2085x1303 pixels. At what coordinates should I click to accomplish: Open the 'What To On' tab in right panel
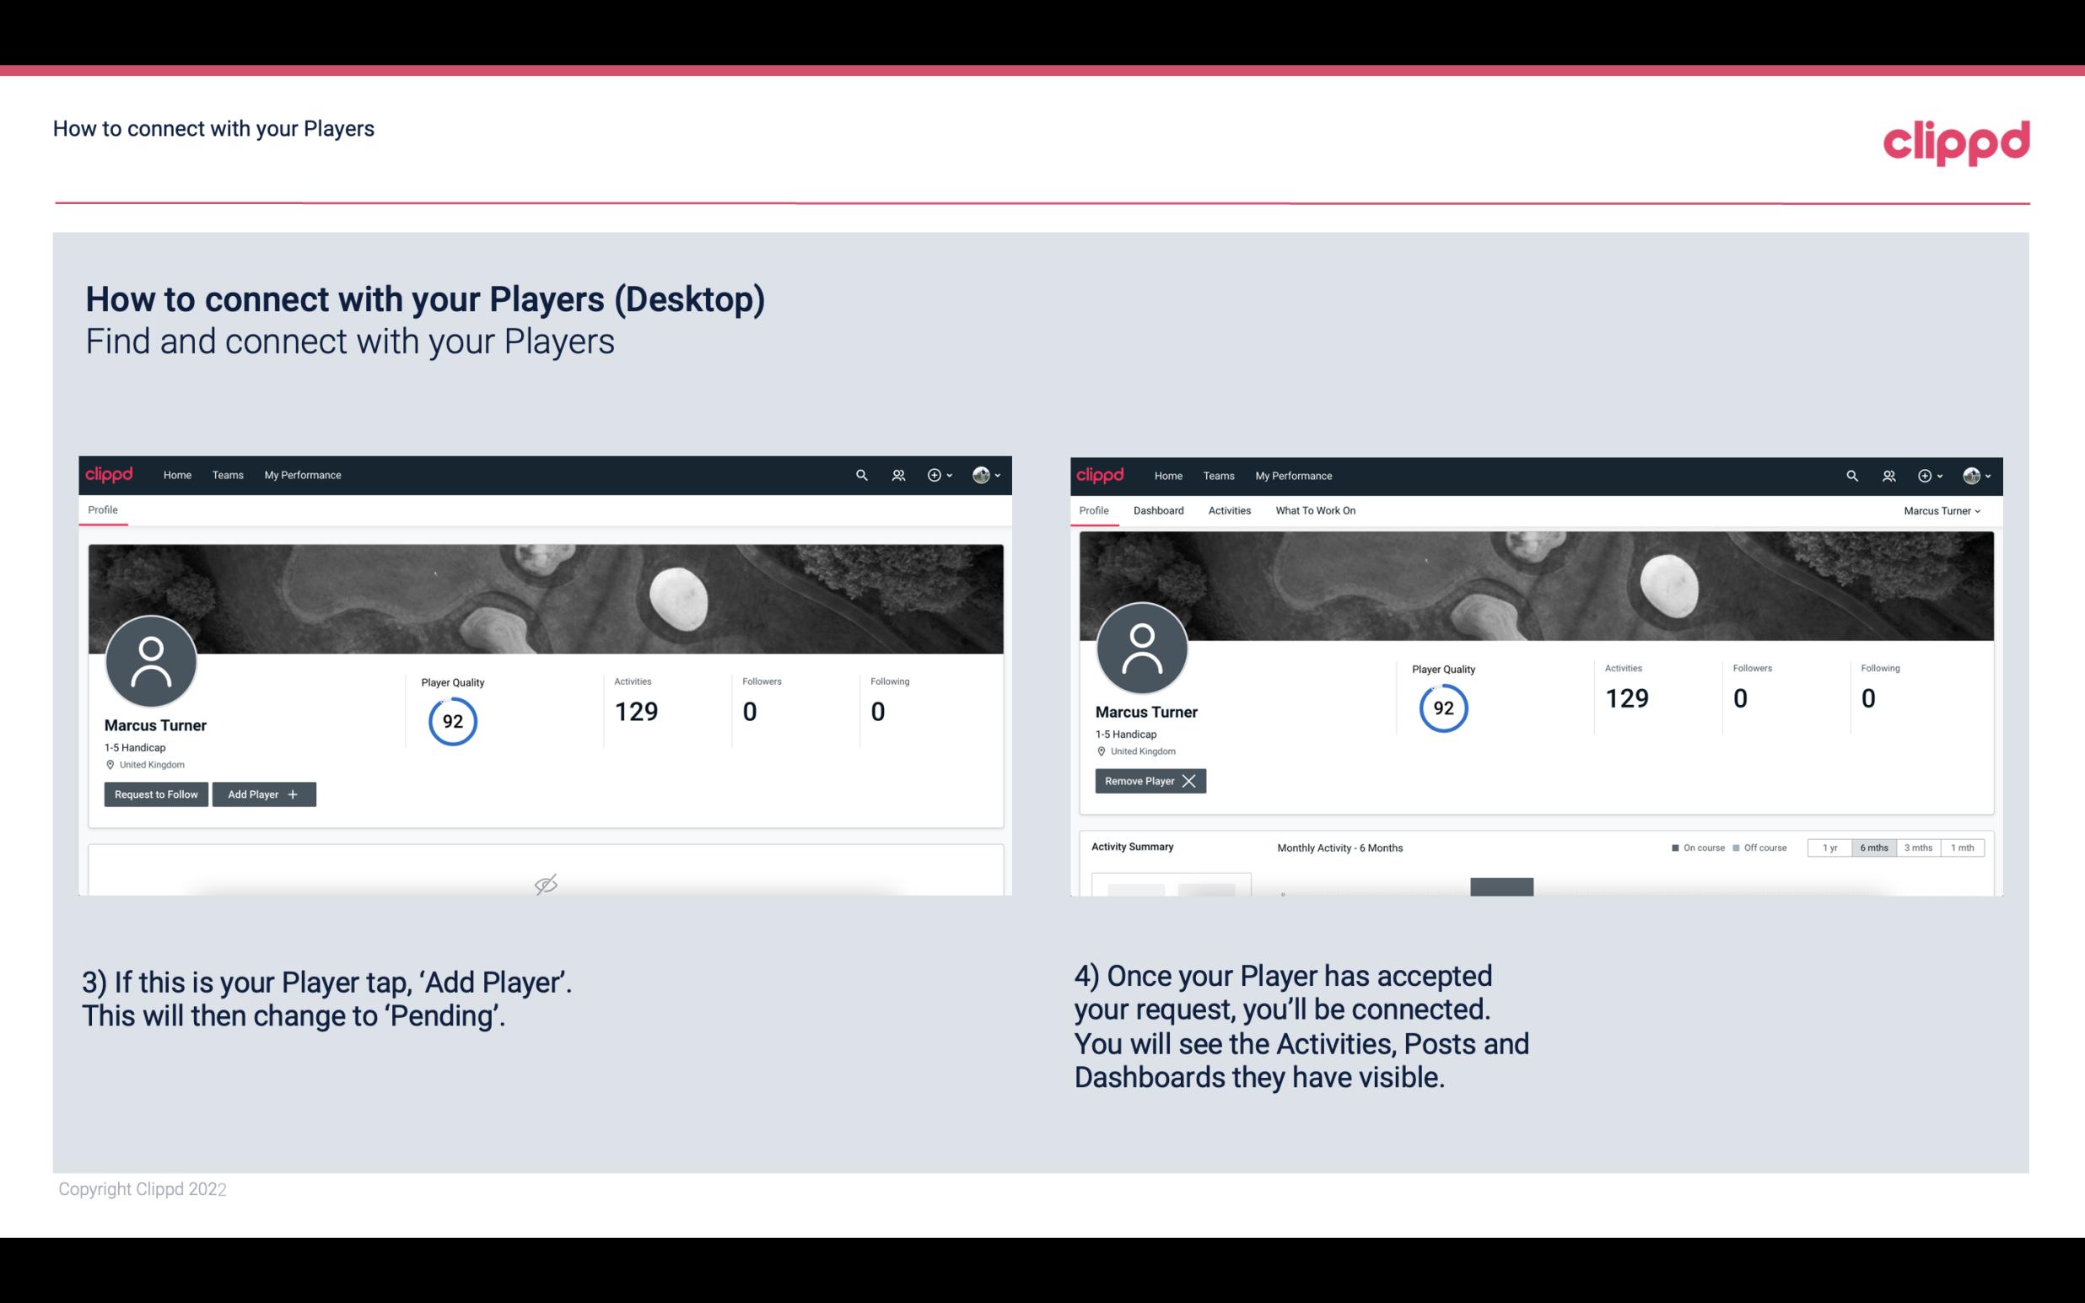(1315, 510)
